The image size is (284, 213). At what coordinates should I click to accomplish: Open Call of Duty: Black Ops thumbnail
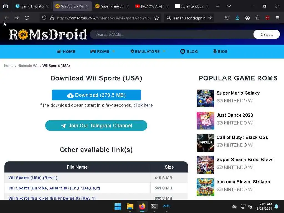coord(206,143)
